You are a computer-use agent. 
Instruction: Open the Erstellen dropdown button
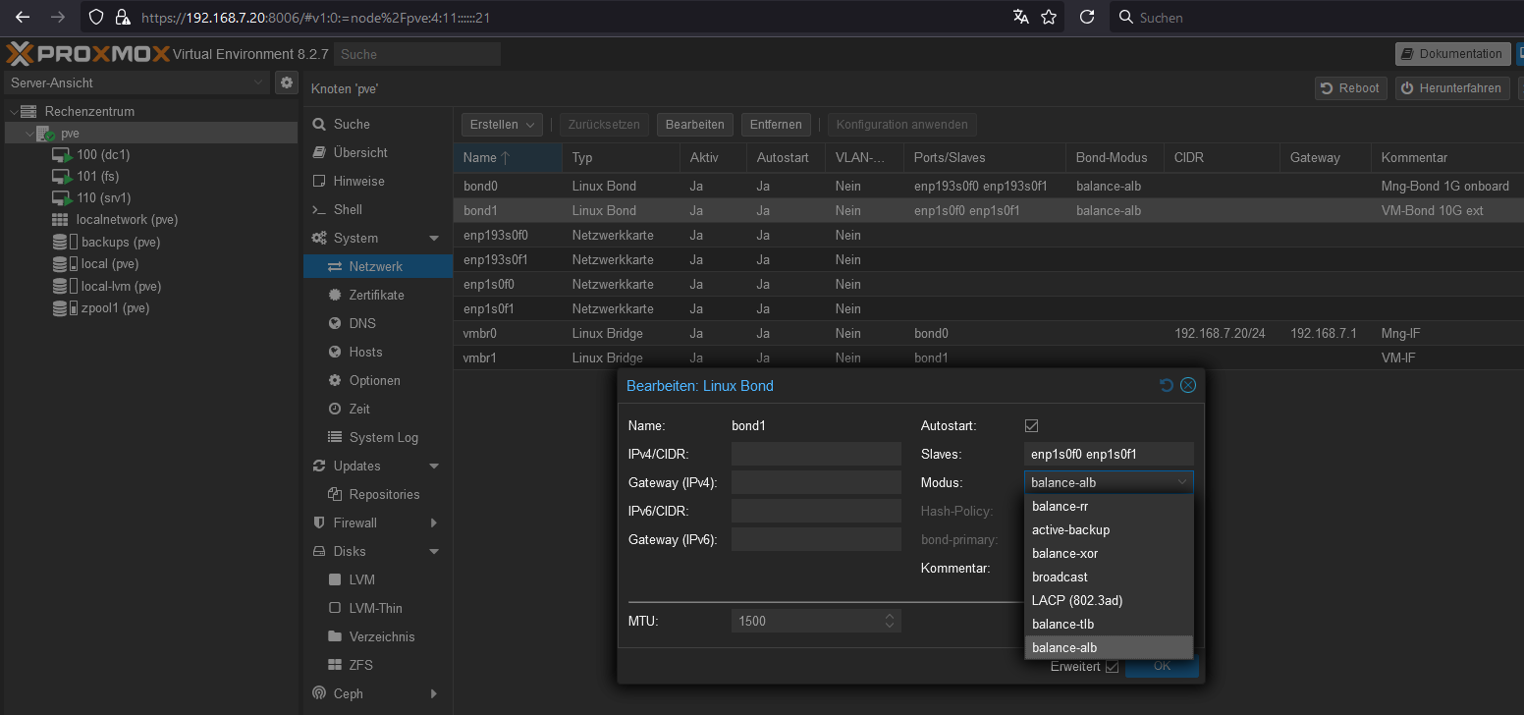tap(502, 125)
